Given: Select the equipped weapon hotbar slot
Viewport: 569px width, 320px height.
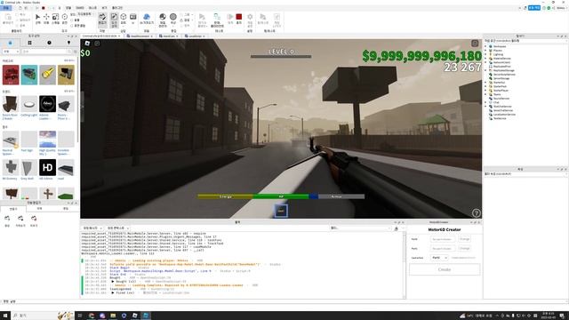Looking at the screenshot, I should point(281,211).
